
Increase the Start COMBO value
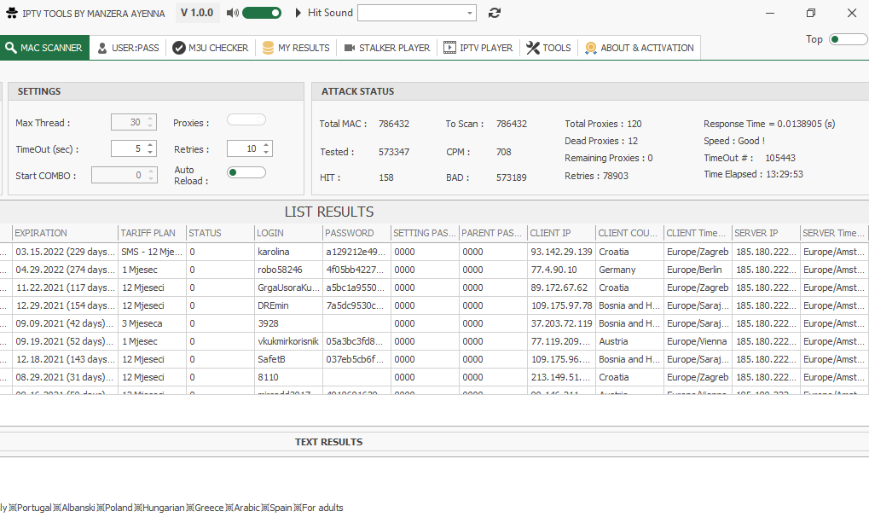[151, 171]
